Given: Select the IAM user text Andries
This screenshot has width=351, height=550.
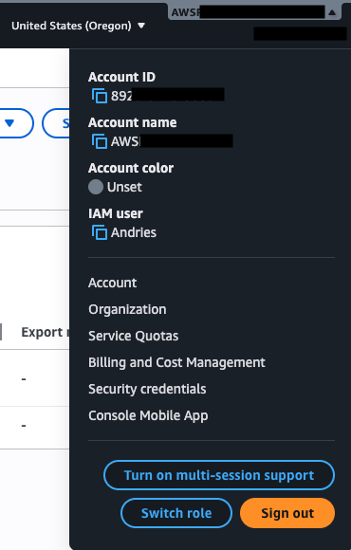Looking at the screenshot, I should 134,232.
